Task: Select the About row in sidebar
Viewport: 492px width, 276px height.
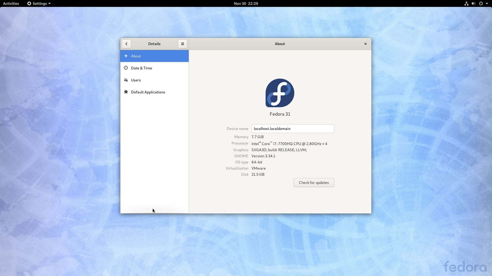Action: tap(154, 56)
